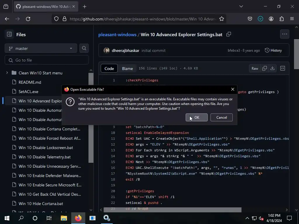Show tracking protection shield info
Screen dimensions: 299x224
tap(56, 19)
